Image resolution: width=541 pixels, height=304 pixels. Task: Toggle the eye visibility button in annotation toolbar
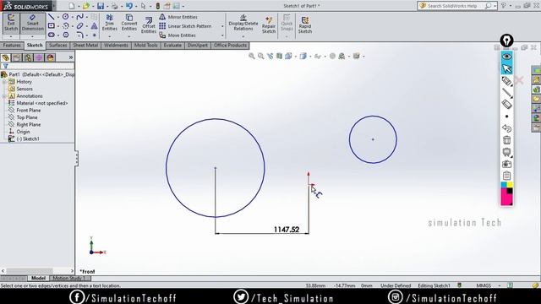(506, 57)
